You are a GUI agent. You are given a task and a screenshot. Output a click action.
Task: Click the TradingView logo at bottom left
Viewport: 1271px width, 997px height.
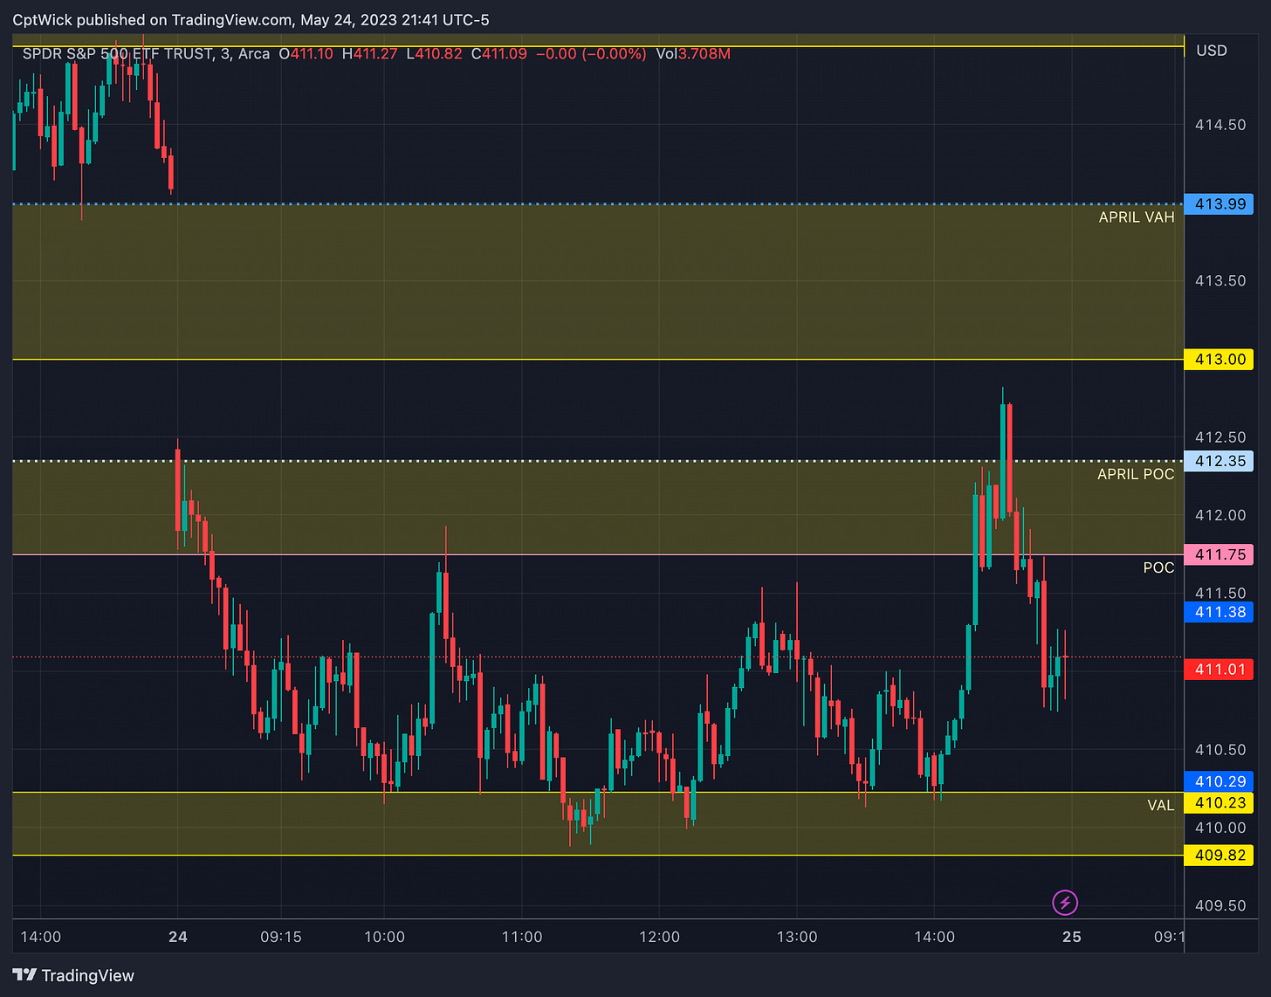(x=73, y=975)
